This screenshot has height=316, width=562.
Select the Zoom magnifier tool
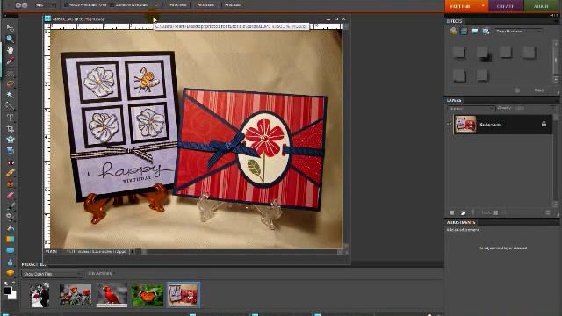point(10,39)
